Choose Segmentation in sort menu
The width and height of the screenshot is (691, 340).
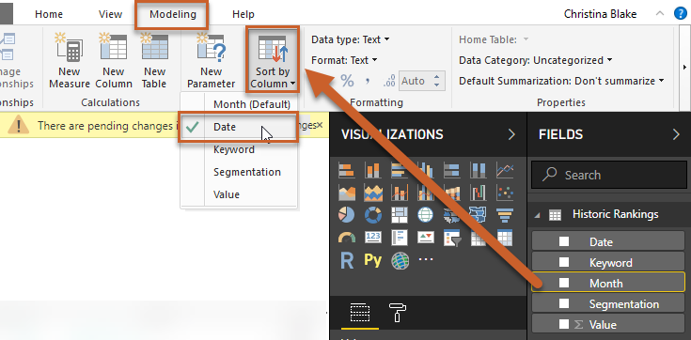(x=239, y=172)
